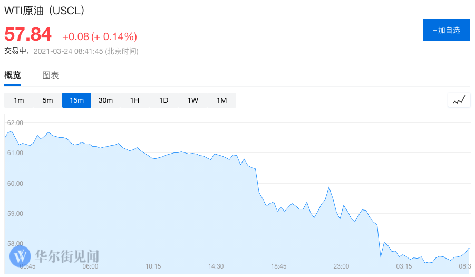Click the chart's price peak near 62.00
Image resolution: width=475 pixels, height=277 pixels.
12,131
